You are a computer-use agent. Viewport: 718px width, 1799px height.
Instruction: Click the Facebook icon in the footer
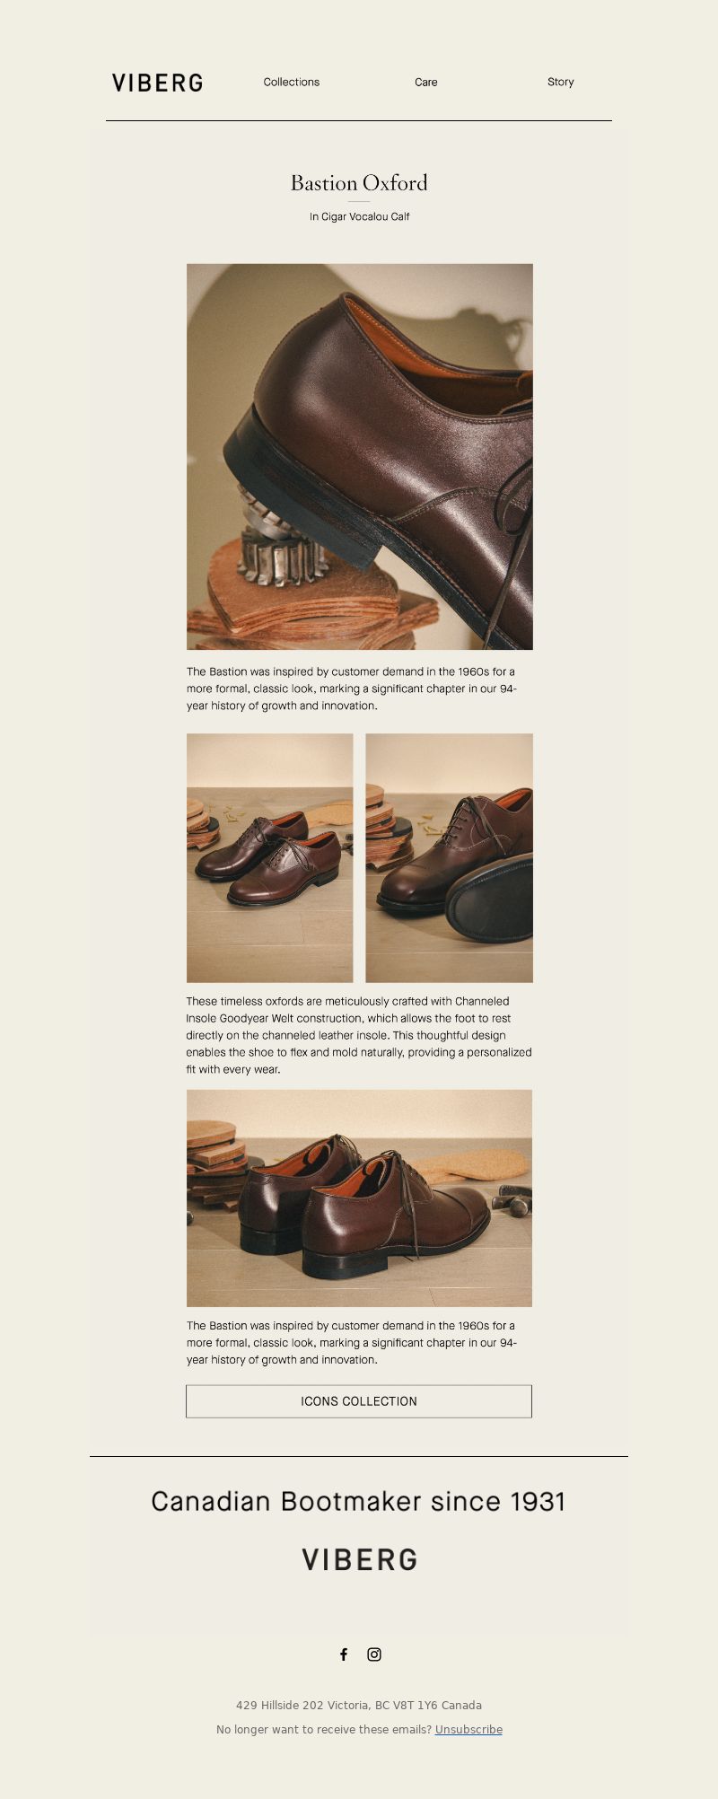344,1654
